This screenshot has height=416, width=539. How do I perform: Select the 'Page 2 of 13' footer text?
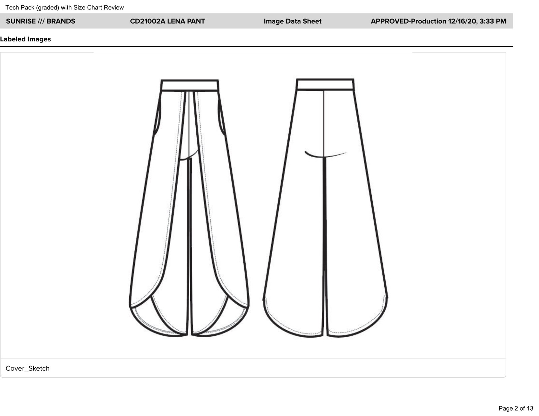coord(516,408)
